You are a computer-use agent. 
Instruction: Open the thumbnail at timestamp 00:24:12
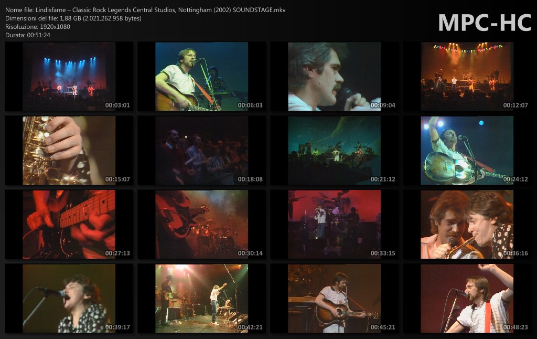pyautogui.click(x=467, y=150)
